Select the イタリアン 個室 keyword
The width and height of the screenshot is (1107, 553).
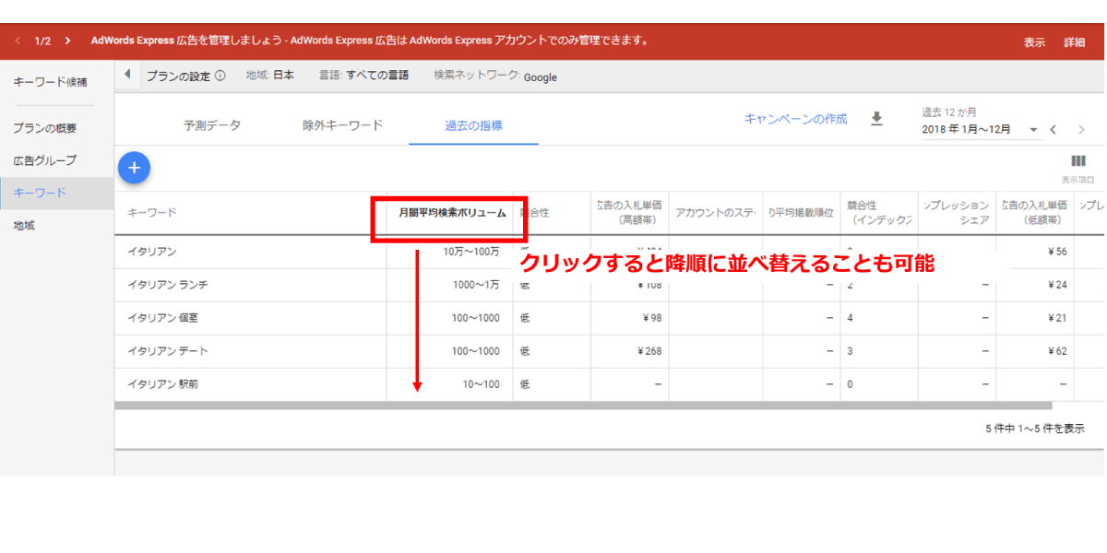click(x=162, y=318)
